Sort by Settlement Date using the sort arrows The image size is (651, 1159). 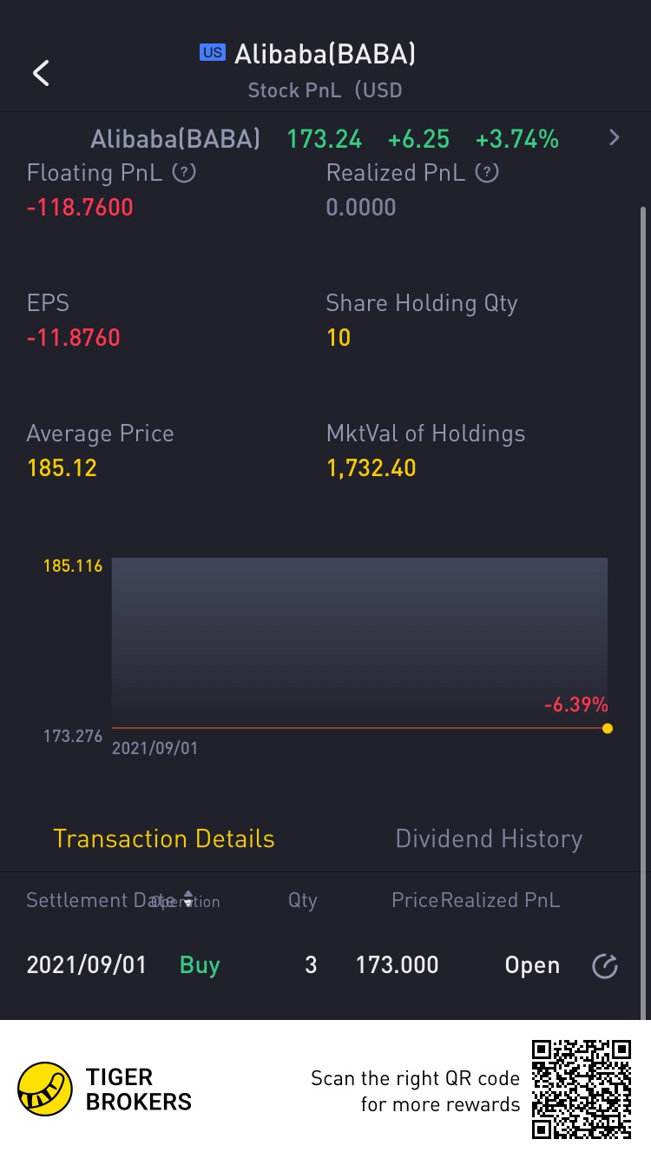tap(188, 899)
